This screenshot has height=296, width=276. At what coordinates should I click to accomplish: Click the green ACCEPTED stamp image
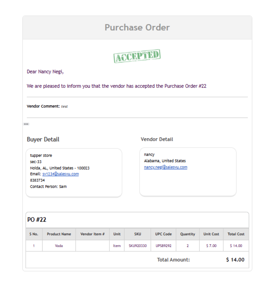(x=137, y=56)
